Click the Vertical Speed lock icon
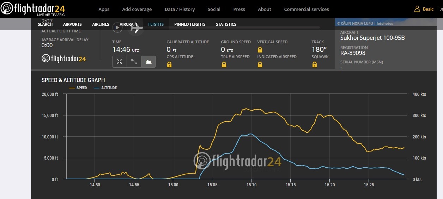 [260, 50]
